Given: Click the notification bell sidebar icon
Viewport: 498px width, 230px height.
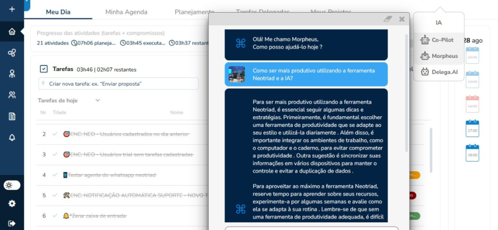Looking at the screenshot, I should point(12,138).
